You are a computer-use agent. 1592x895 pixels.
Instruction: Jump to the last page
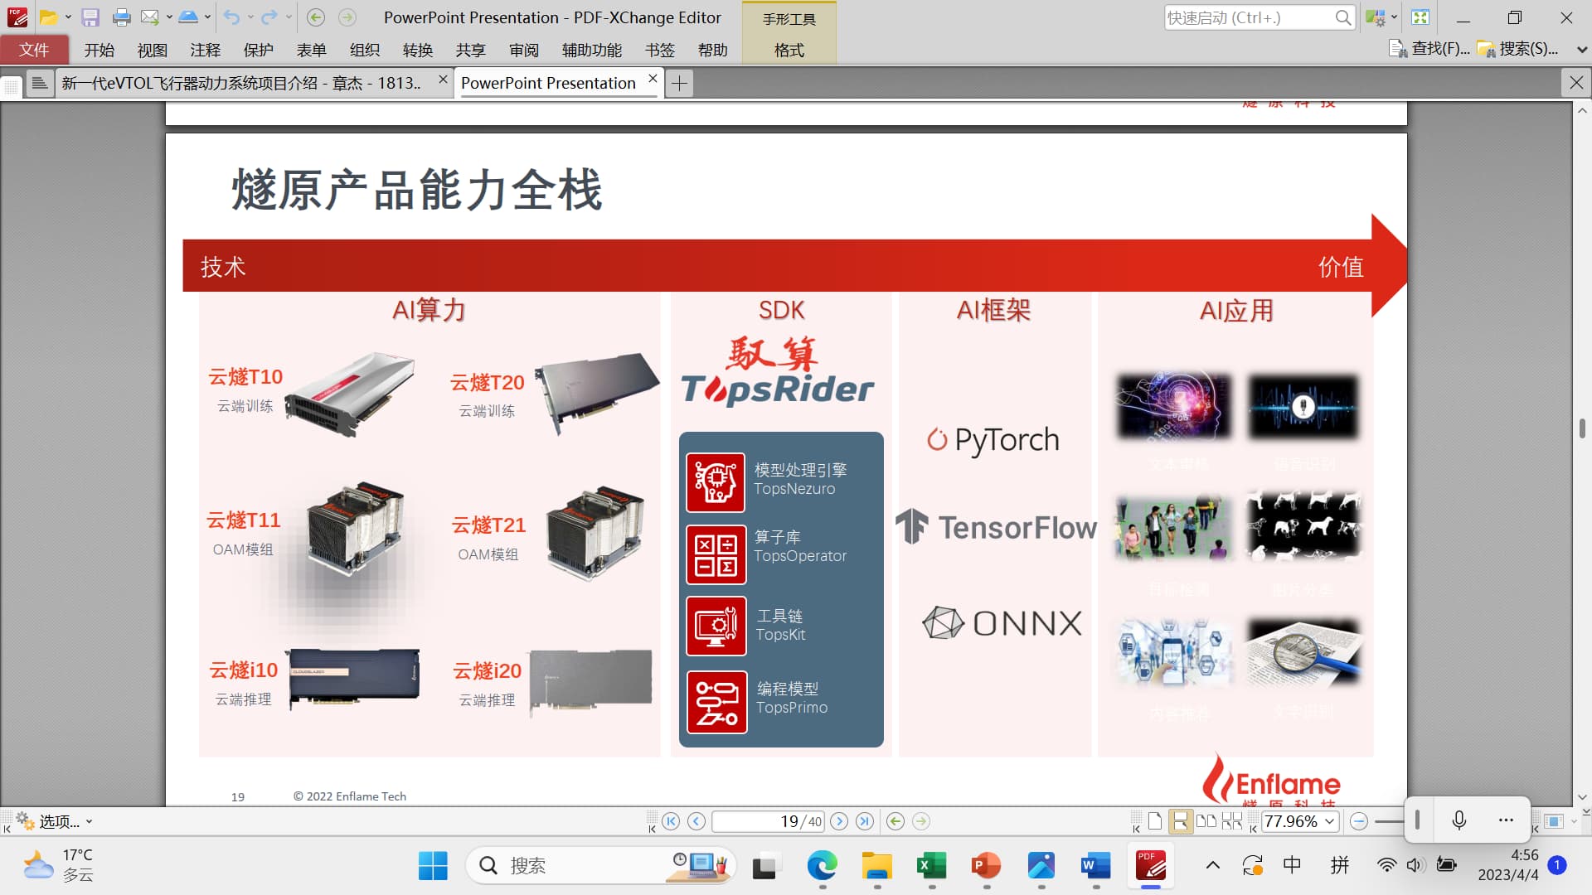click(x=865, y=821)
